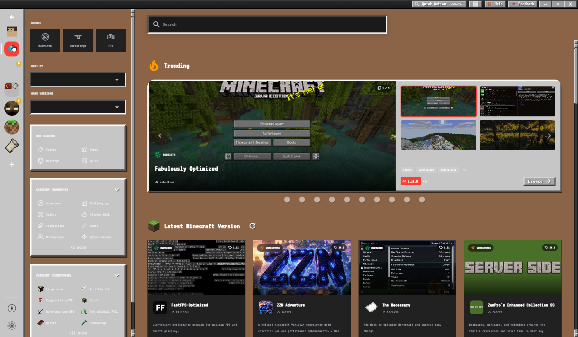Open settings gear in sidebar
This screenshot has width=578, height=337.
12,326
